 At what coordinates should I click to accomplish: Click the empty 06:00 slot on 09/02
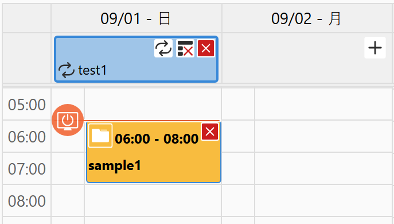click(323, 136)
